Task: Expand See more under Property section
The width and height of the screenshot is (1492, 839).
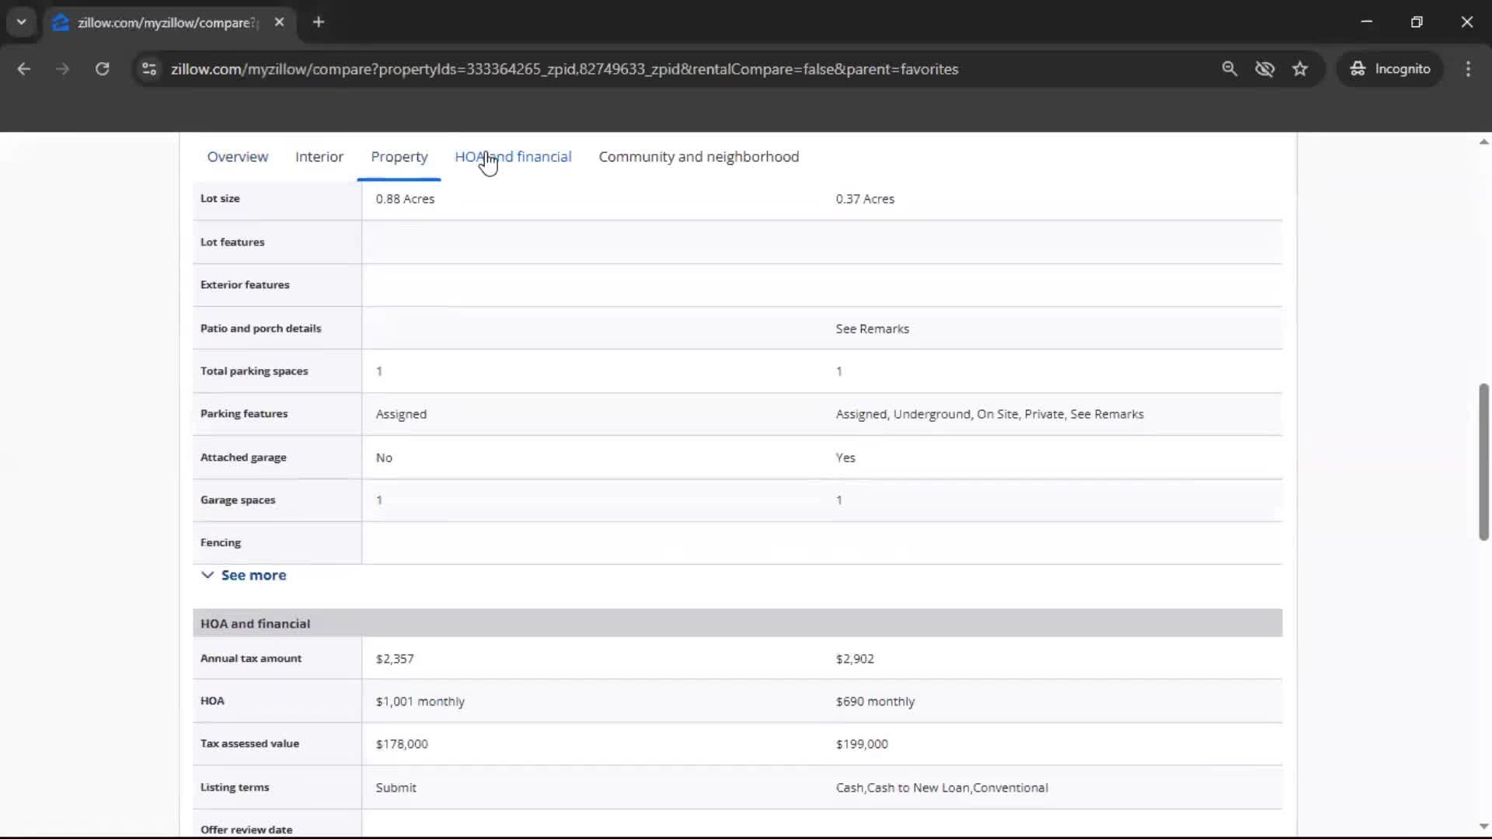Action: pyautogui.click(x=253, y=576)
